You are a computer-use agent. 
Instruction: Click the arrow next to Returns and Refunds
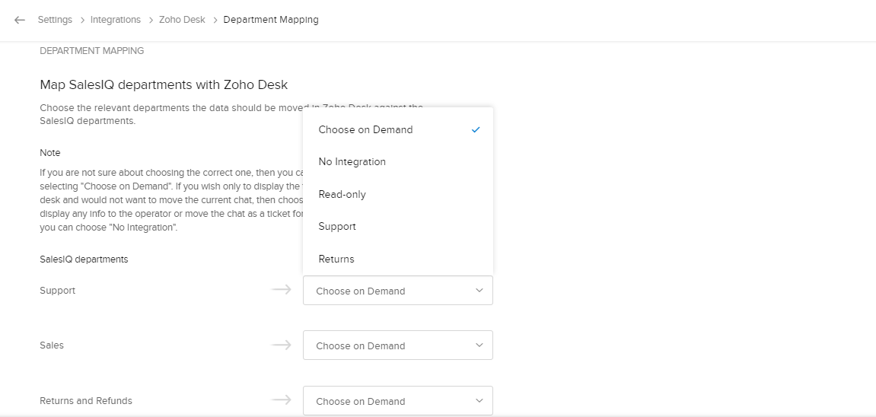point(282,400)
